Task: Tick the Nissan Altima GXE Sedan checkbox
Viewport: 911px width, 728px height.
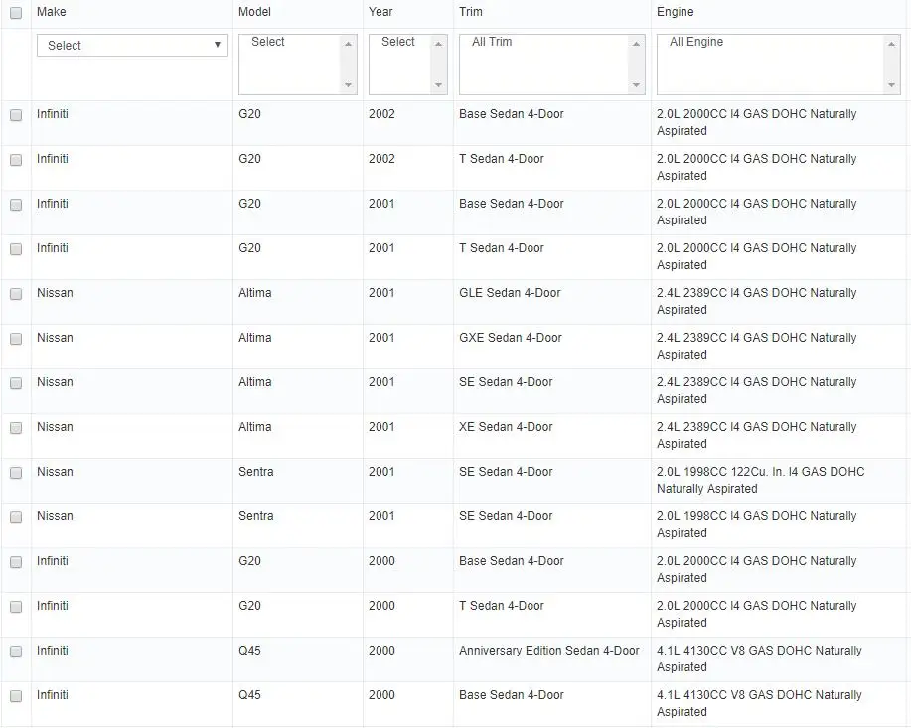Action: point(16,339)
